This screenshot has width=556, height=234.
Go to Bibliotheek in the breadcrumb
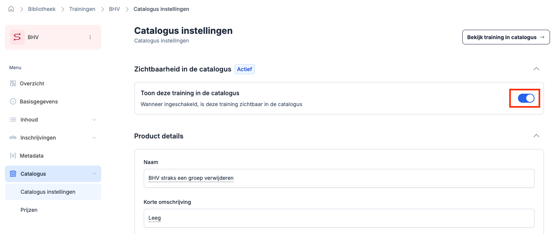[42, 9]
